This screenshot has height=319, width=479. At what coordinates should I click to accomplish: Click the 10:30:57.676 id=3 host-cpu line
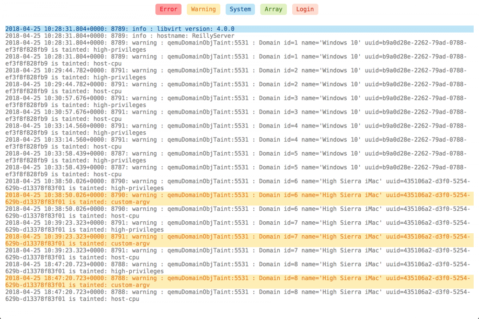239,115
